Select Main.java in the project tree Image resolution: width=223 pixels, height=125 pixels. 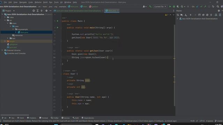click(24, 32)
